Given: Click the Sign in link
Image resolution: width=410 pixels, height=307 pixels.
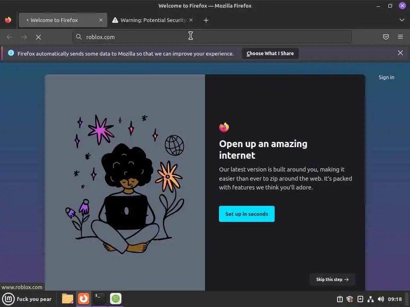Looking at the screenshot, I should (386, 77).
